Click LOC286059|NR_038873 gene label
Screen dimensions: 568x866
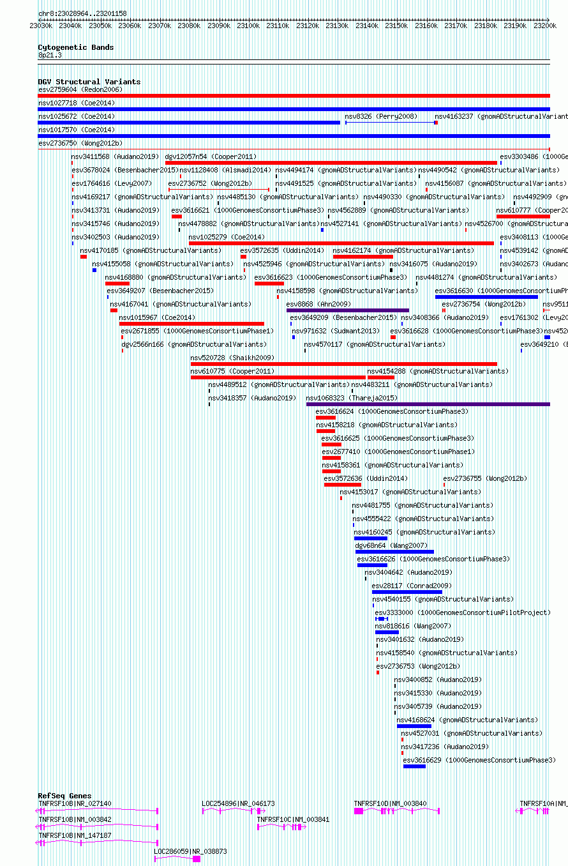coord(190,851)
